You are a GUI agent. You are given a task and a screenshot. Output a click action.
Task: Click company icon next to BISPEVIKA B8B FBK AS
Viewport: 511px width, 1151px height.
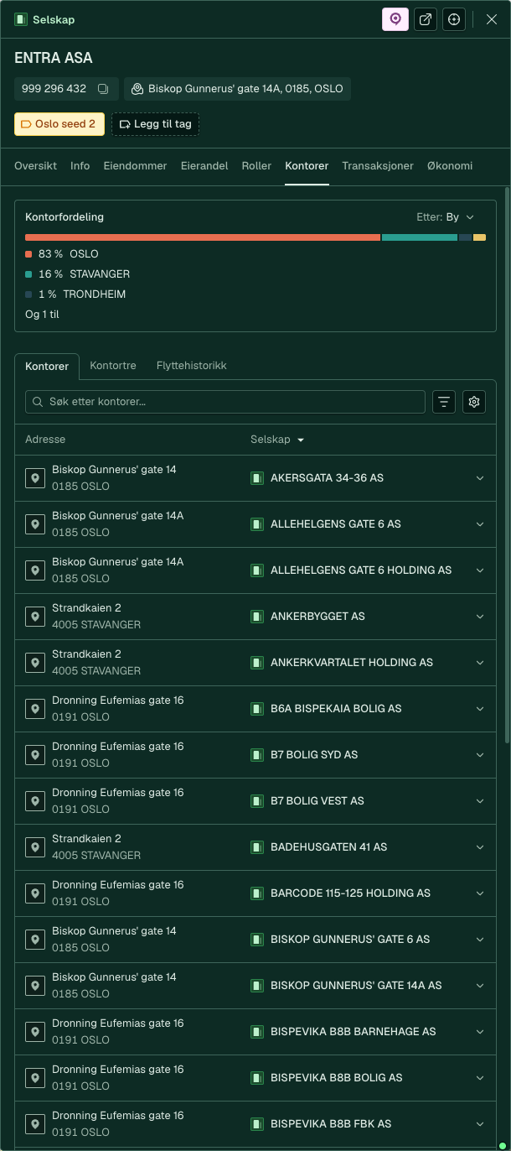(x=257, y=1124)
